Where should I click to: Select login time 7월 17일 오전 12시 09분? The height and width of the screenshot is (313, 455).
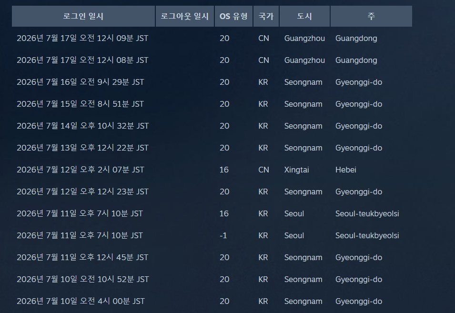[x=82, y=38]
